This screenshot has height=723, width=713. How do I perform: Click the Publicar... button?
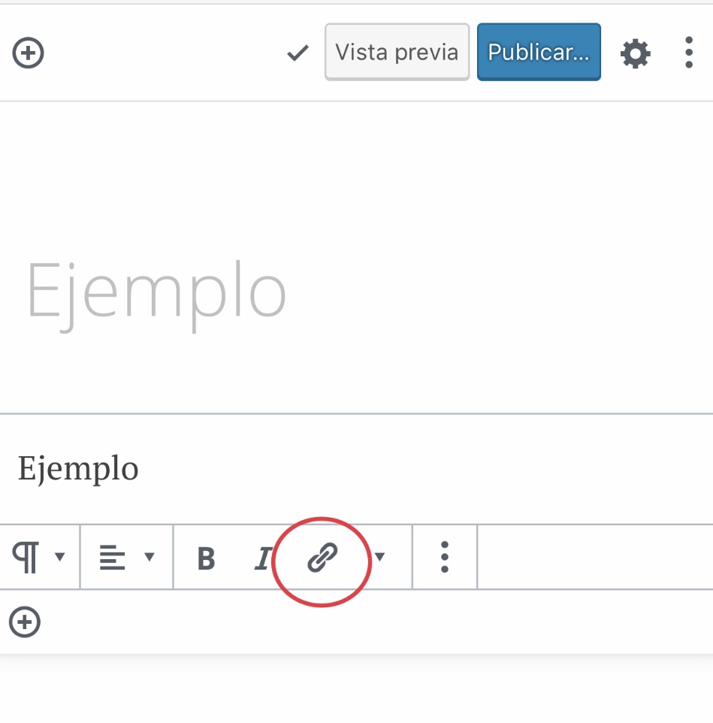[539, 52]
